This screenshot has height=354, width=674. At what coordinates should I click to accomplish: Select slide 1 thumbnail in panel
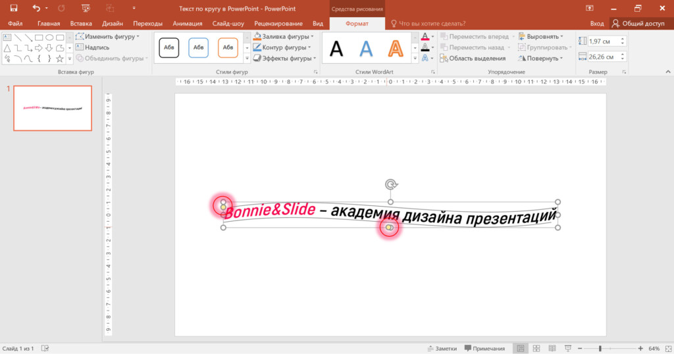point(53,108)
